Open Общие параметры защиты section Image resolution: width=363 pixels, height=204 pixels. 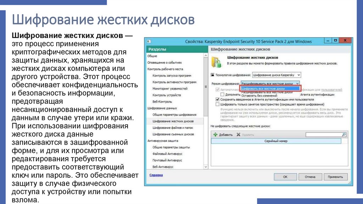click(171, 147)
